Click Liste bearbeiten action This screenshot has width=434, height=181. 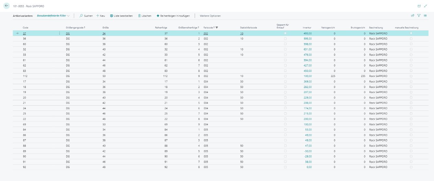tap(121, 16)
